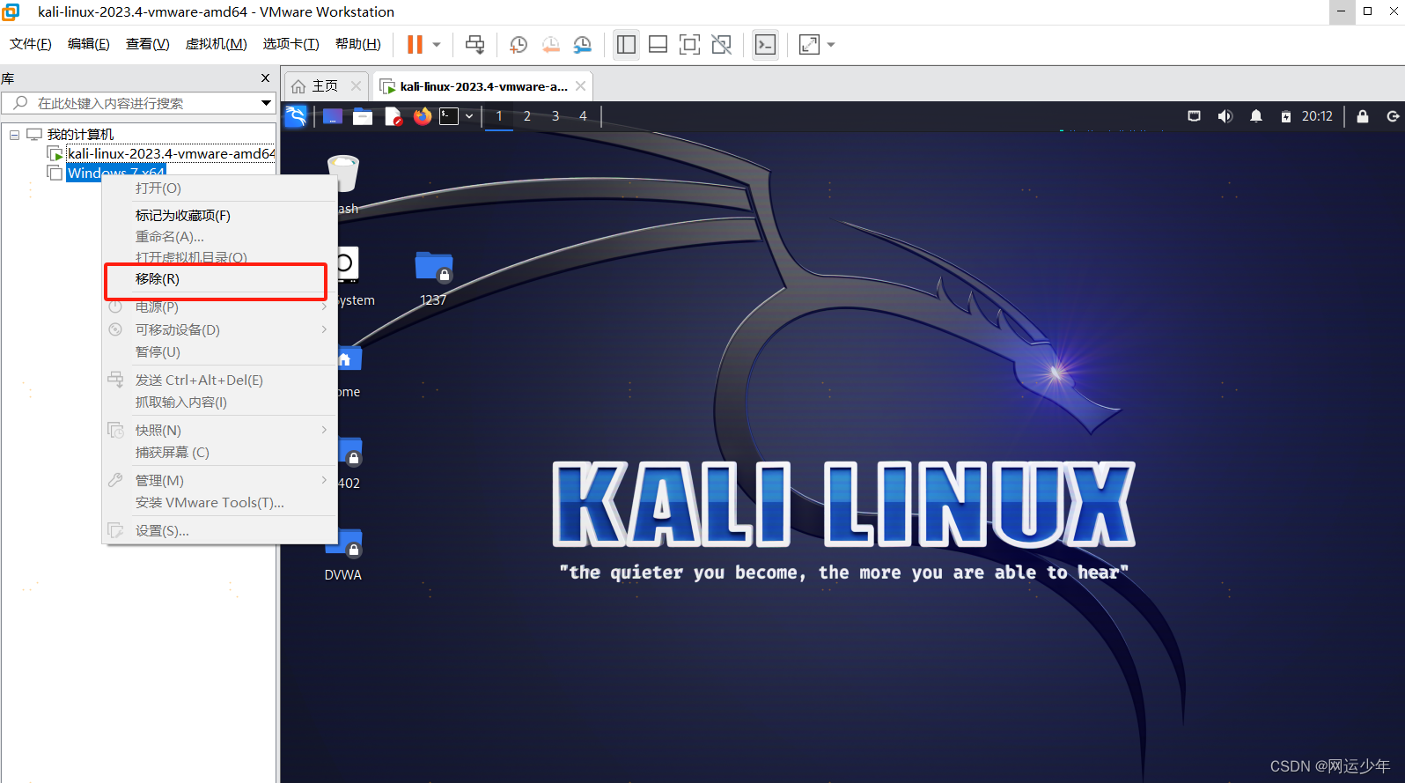Select the DVWA folder on Kali desktop
The image size is (1405, 783).
tap(343, 554)
